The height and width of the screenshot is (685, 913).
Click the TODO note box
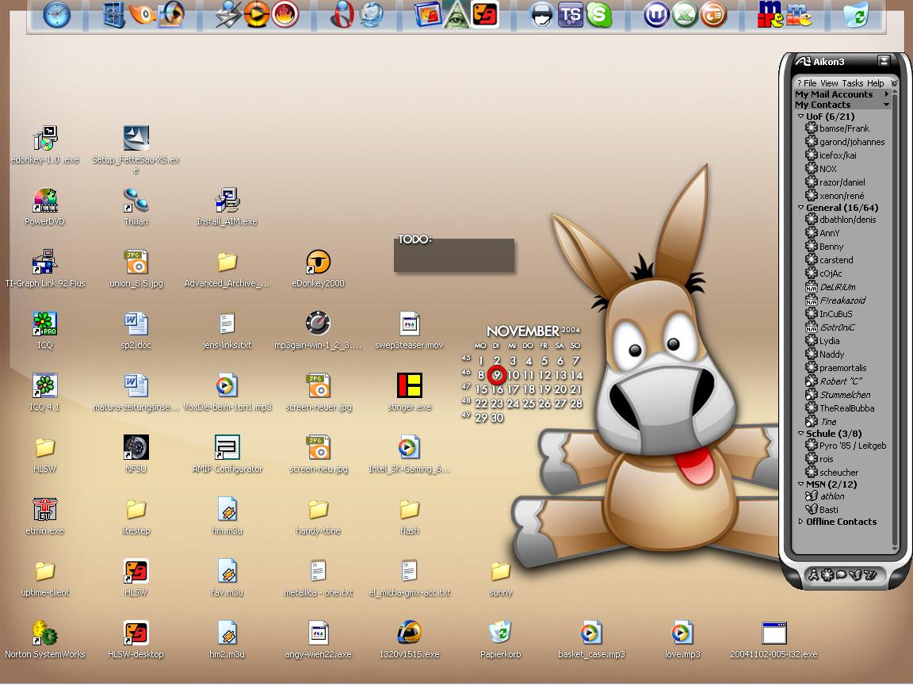click(454, 255)
